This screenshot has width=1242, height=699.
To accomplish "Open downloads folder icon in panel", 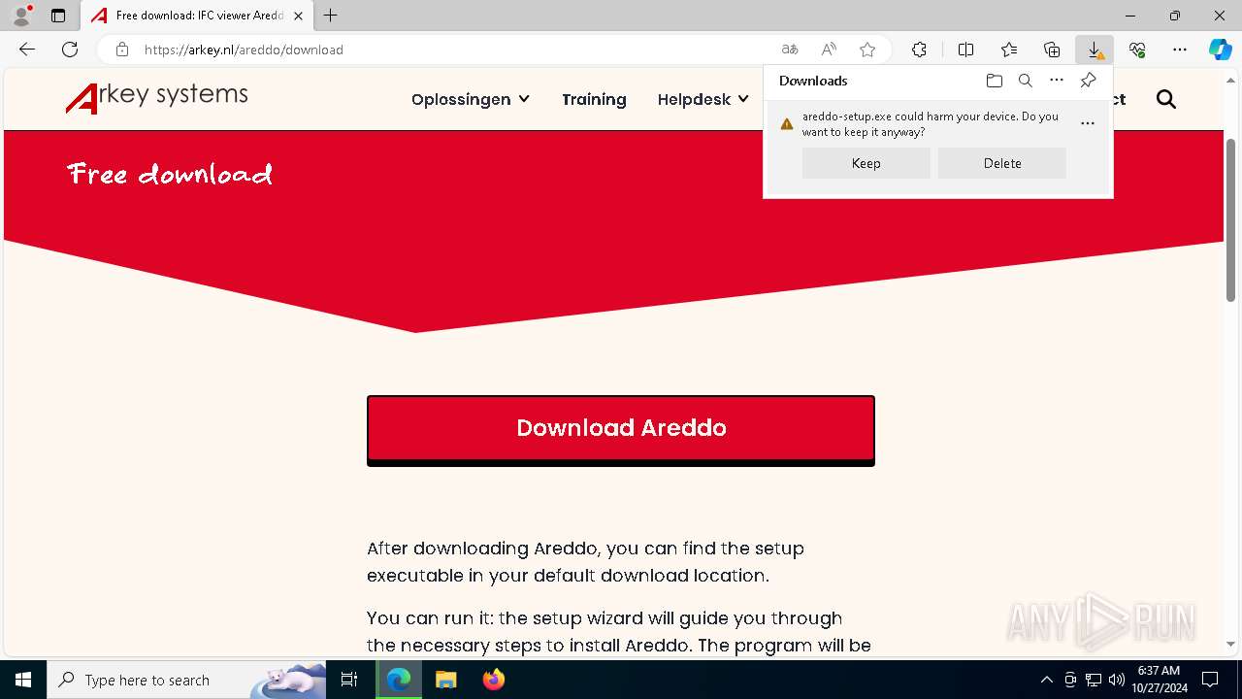I will click(x=994, y=81).
